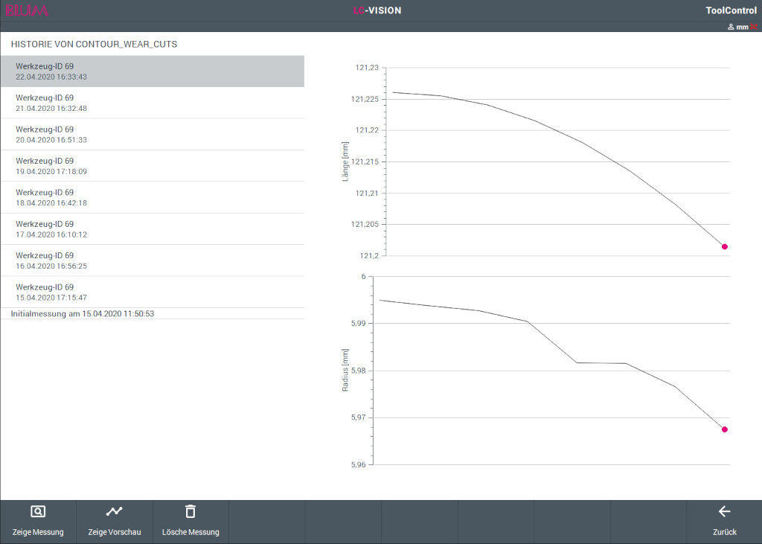Click the user icon beside mm
The image size is (762, 544).
point(731,28)
